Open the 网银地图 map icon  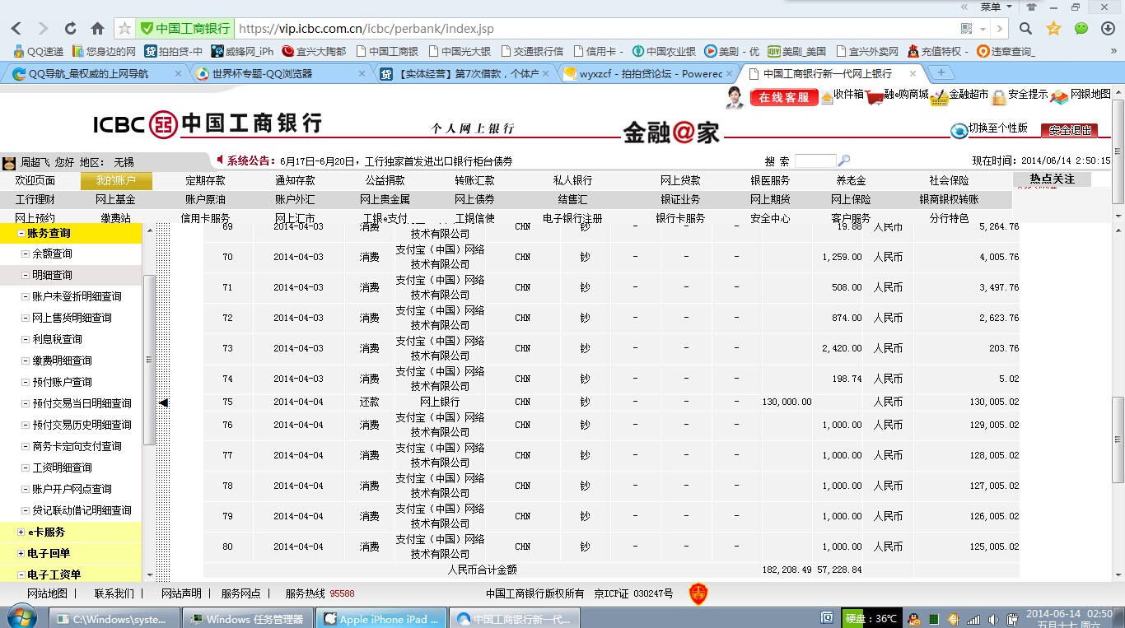pyautogui.click(x=1058, y=97)
